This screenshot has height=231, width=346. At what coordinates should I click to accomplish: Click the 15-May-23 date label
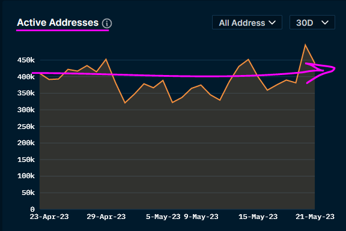[258, 217]
